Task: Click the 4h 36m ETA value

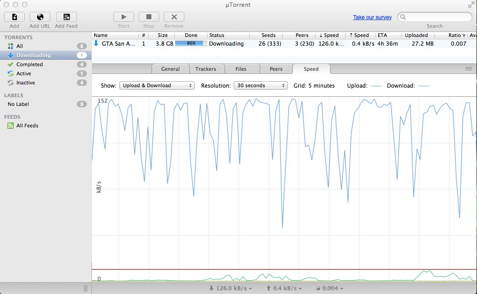Action: 387,44
